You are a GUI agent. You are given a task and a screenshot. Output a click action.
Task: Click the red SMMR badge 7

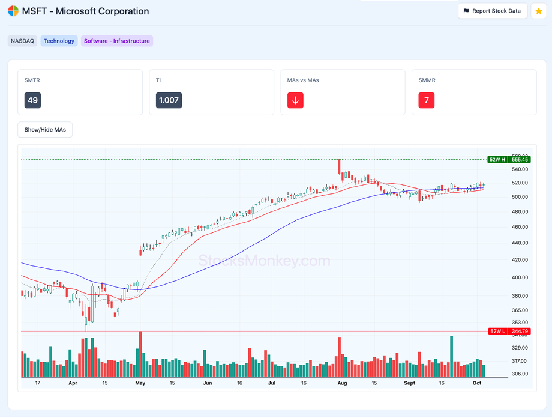[426, 100]
